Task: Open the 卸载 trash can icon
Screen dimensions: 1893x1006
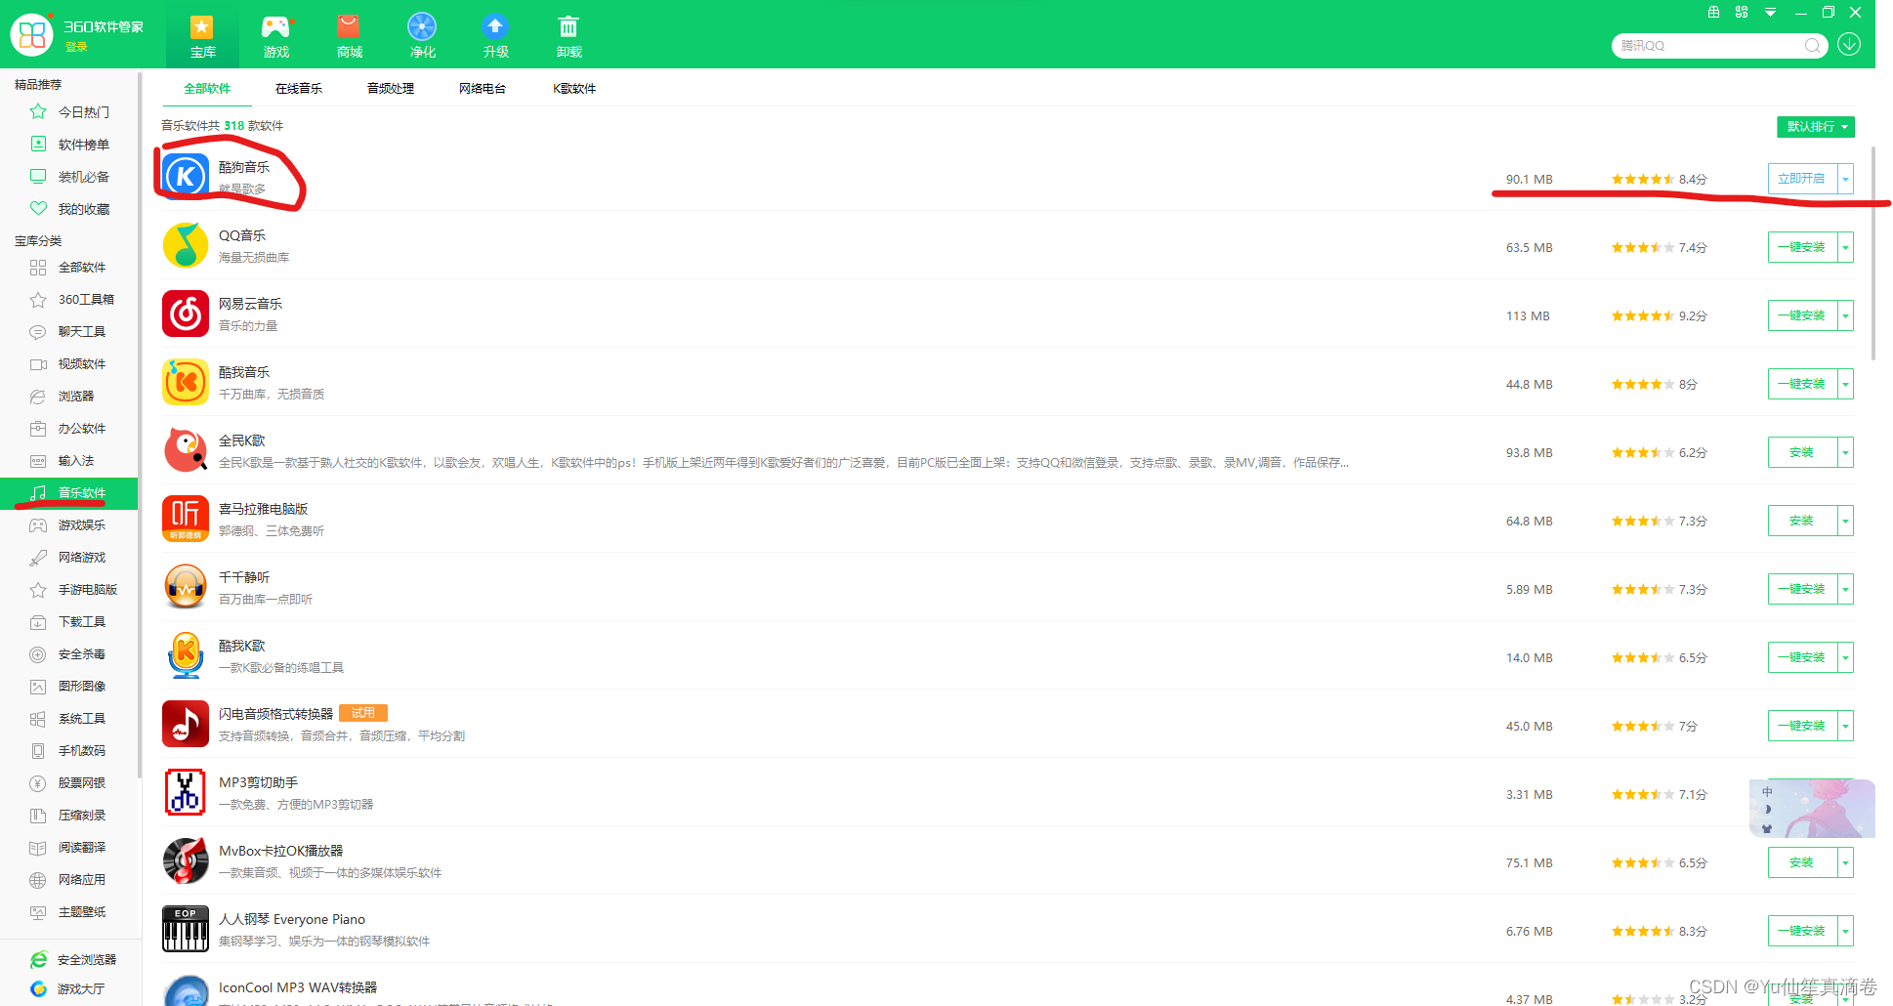Action: click(568, 27)
